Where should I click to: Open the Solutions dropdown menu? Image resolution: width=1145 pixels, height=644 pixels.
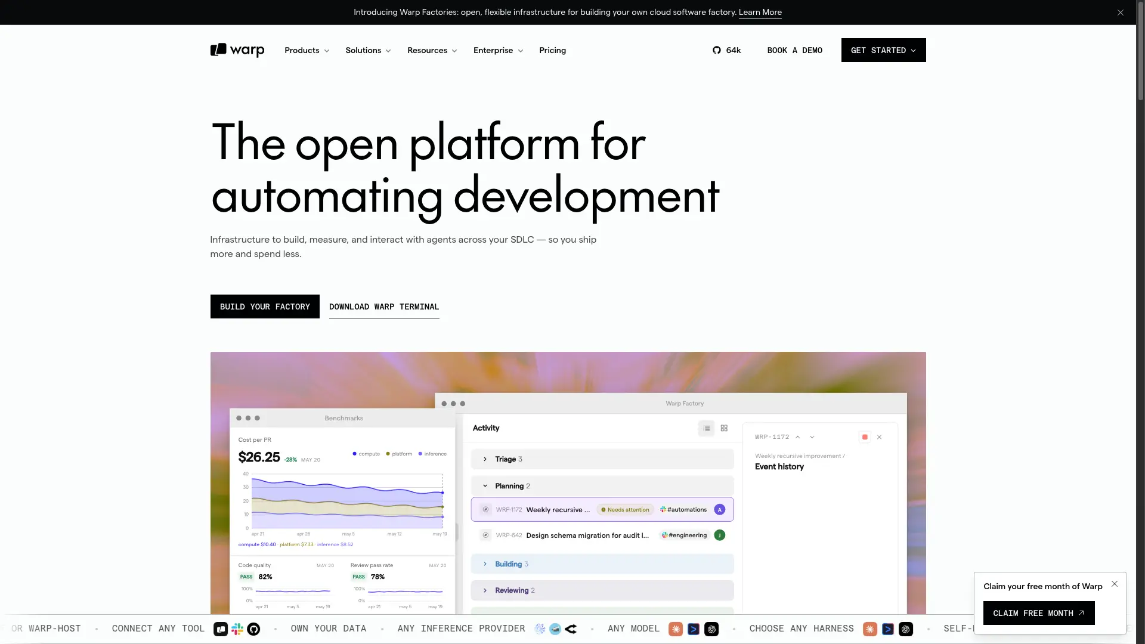(368, 50)
